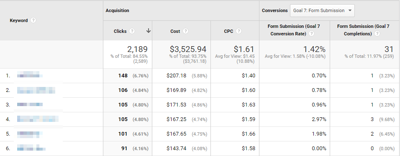Open help for Goal 7 Completions
This screenshot has width=400, height=156.
[x=377, y=34]
